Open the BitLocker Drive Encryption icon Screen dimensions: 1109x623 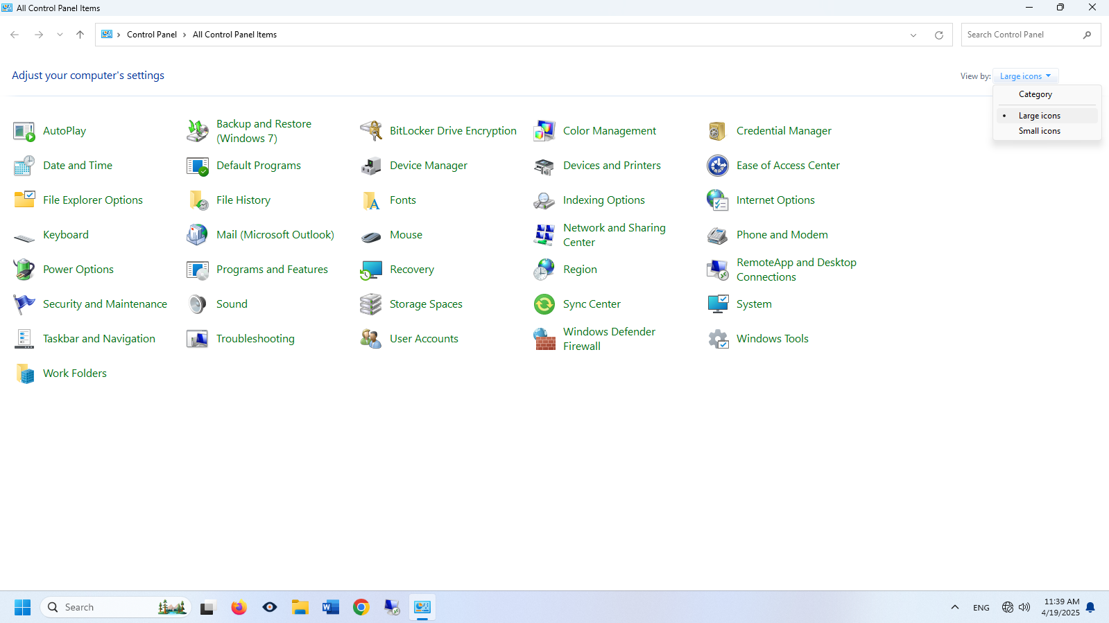(x=371, y=131)
